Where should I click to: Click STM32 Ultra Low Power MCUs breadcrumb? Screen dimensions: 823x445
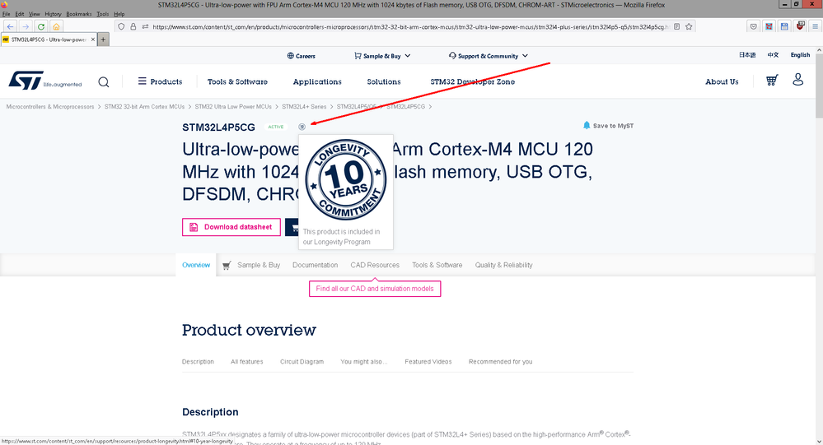pos(233,106)
